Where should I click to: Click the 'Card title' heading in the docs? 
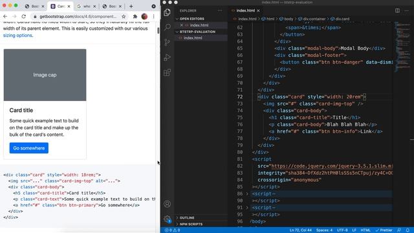[21, 111]
